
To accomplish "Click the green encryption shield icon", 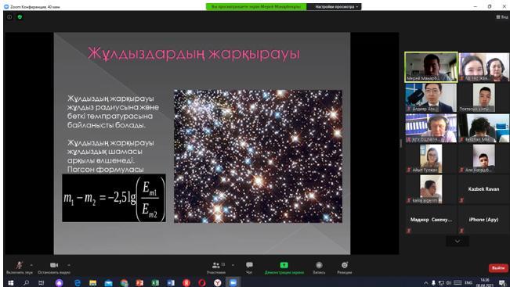I will [20, 17].
